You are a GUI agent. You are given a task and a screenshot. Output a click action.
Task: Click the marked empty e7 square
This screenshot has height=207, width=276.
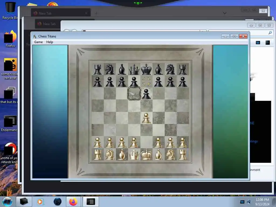click(x=146, y=81)
